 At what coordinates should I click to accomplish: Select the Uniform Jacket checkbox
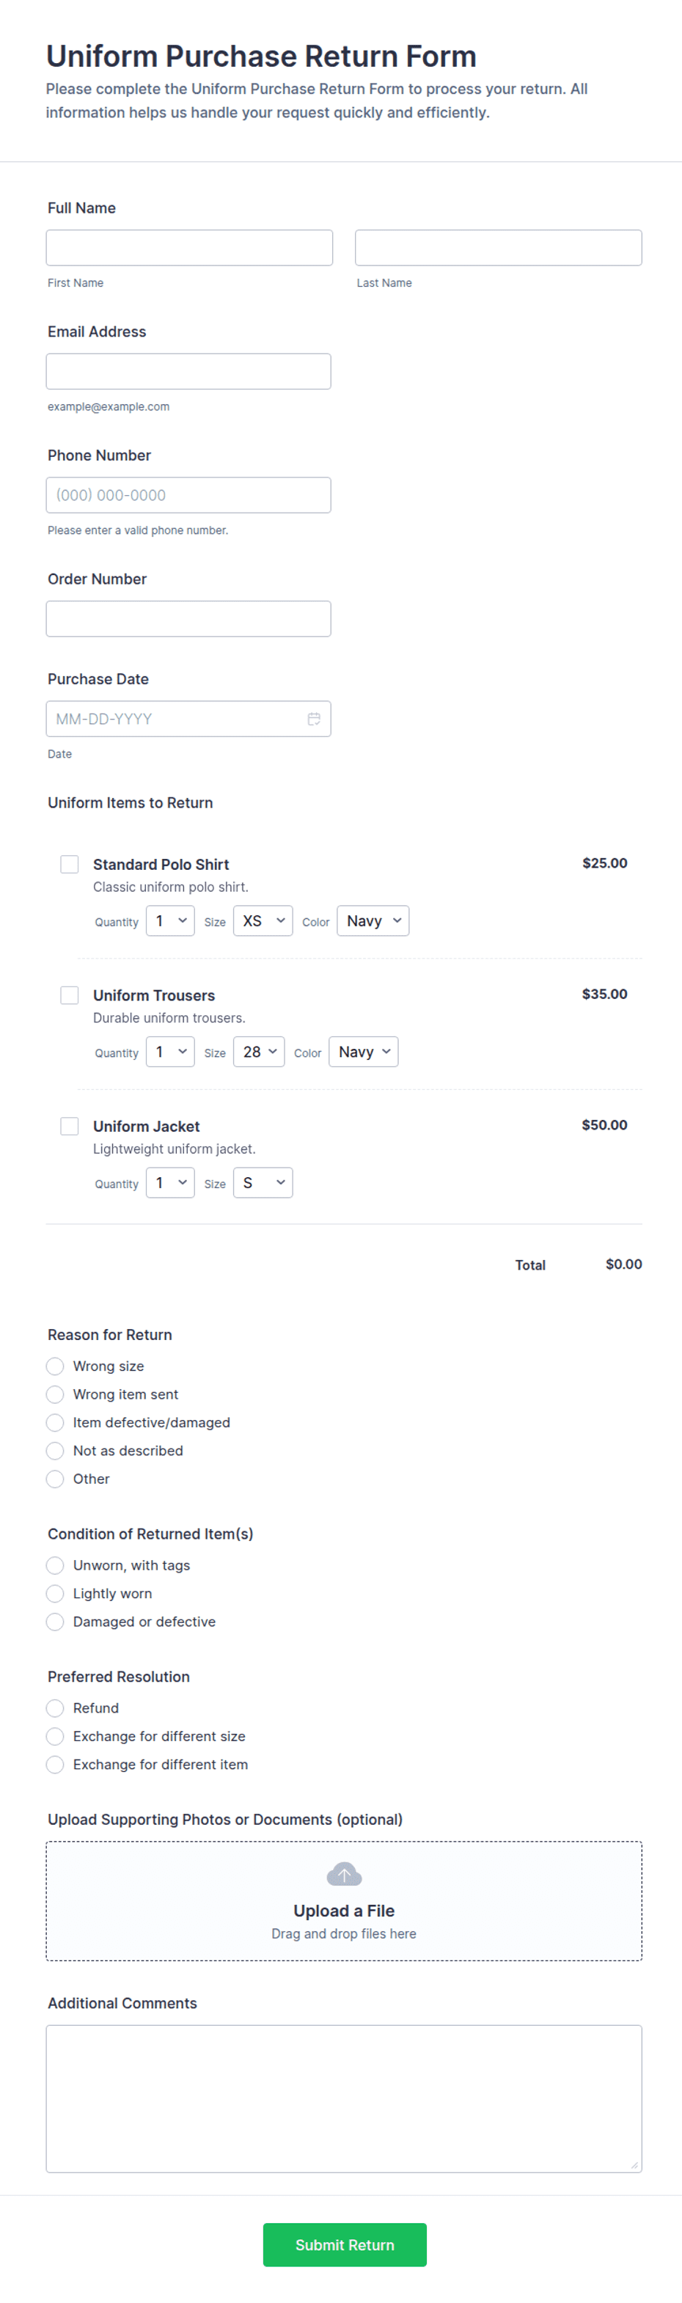click(x=70, y=1126)
